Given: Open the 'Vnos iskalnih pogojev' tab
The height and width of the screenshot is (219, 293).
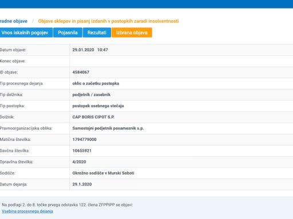Looking at the screenshot, I should coord(26,33).
